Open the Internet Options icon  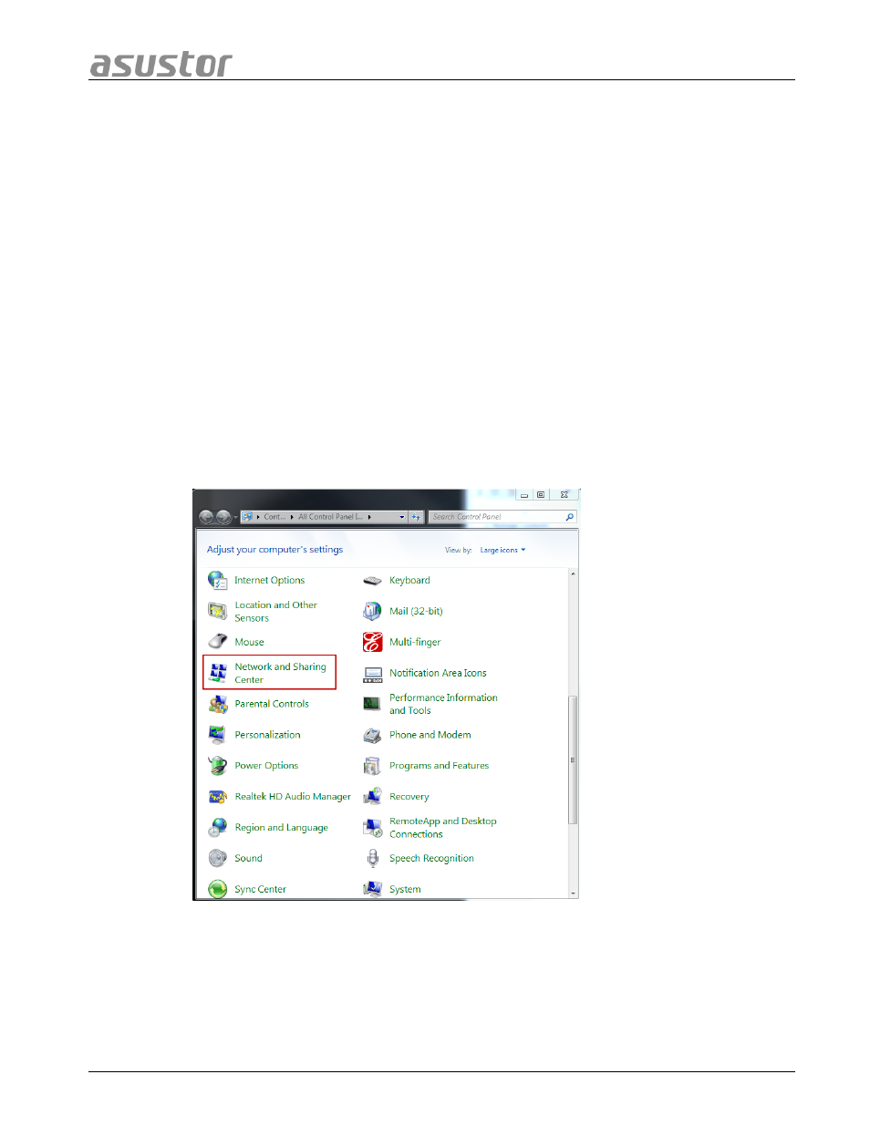click(x=217, y=580)
